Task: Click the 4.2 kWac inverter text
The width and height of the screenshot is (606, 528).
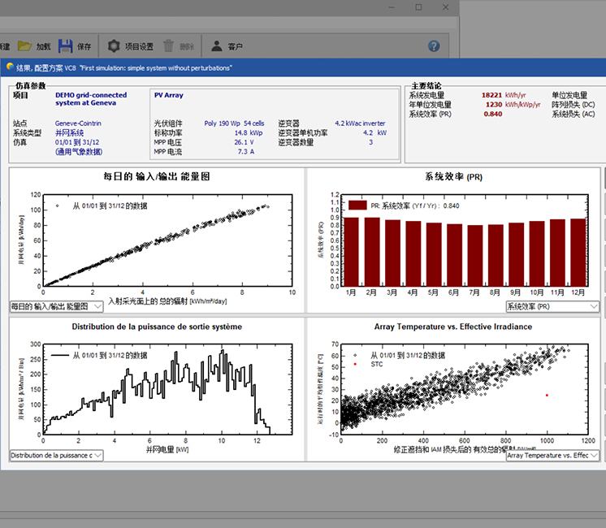Action: coord(360,123)
